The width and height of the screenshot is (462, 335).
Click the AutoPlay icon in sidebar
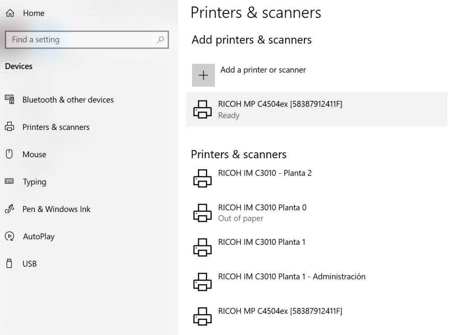(x=9, y=236)
